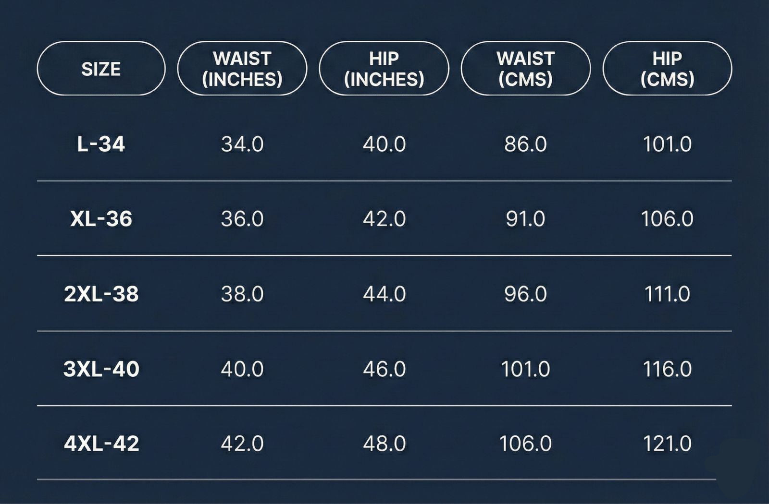Select hip cms value 121.0

point(667,443)
